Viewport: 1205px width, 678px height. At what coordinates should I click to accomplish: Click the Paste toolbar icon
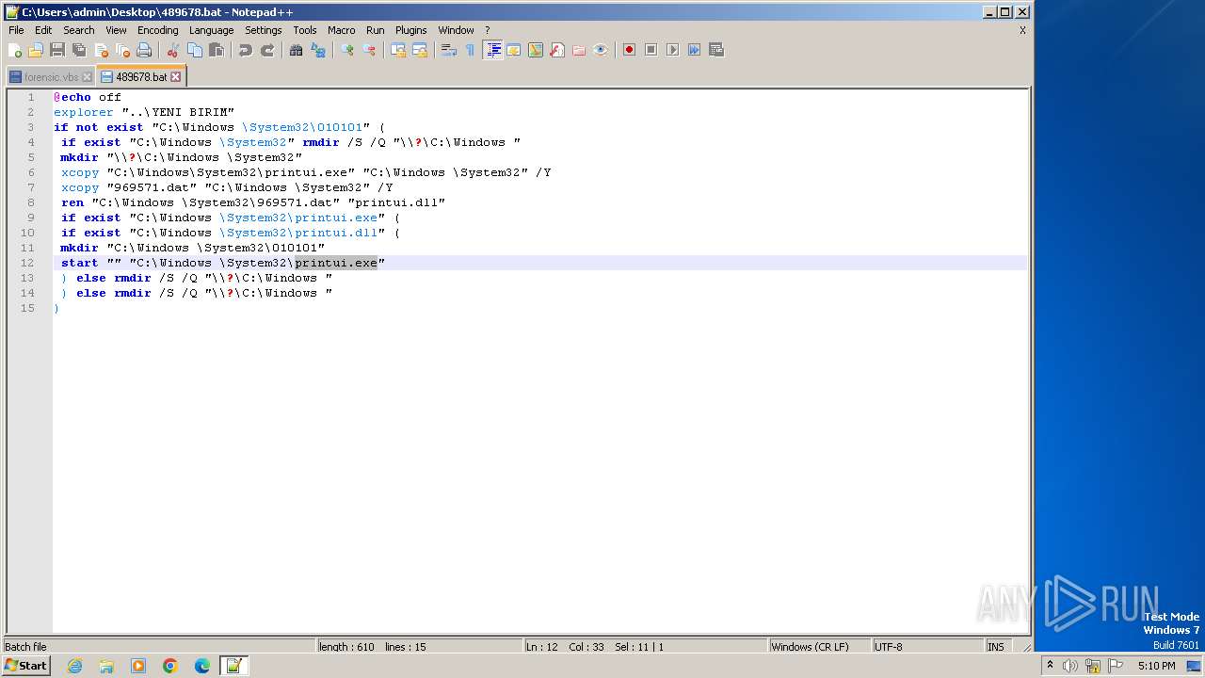[x=217, y=50]
